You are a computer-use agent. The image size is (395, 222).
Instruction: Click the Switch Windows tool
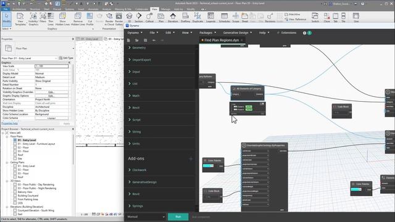tap(315, 18)
